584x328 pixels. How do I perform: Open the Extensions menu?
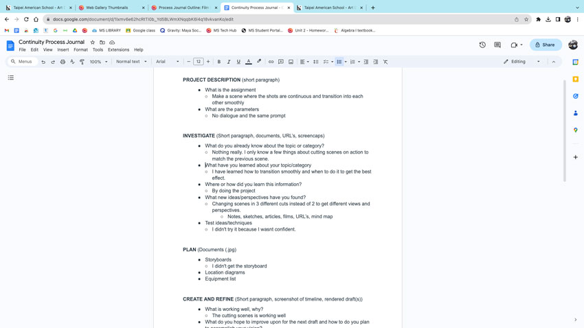[x=118, y=49]
